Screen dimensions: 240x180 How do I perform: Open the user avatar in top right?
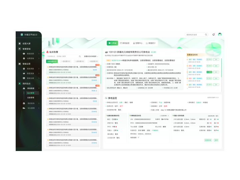[x=220, y=34]
